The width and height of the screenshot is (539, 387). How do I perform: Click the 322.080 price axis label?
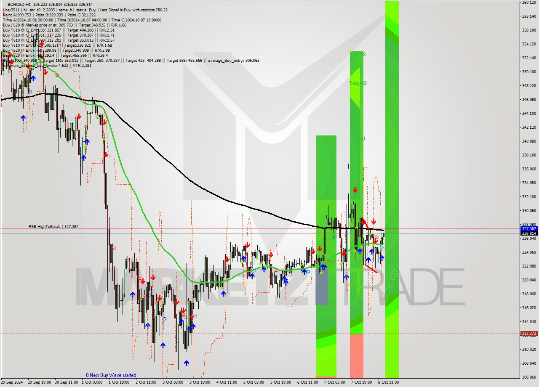(x=528, y=266)
